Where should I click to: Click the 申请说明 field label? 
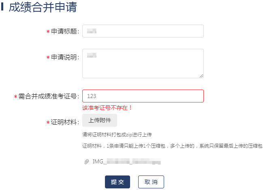tap(64, 58)
